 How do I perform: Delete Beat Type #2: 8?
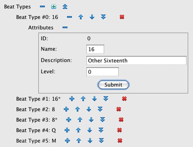pyautogui.click(x=119, y=109)
